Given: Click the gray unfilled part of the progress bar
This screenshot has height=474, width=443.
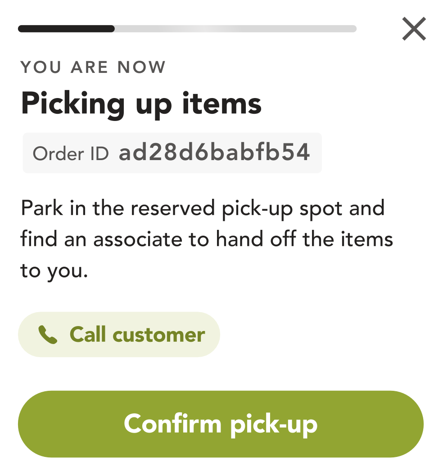Looking at the screenshot, I should (x=235, y=29).
